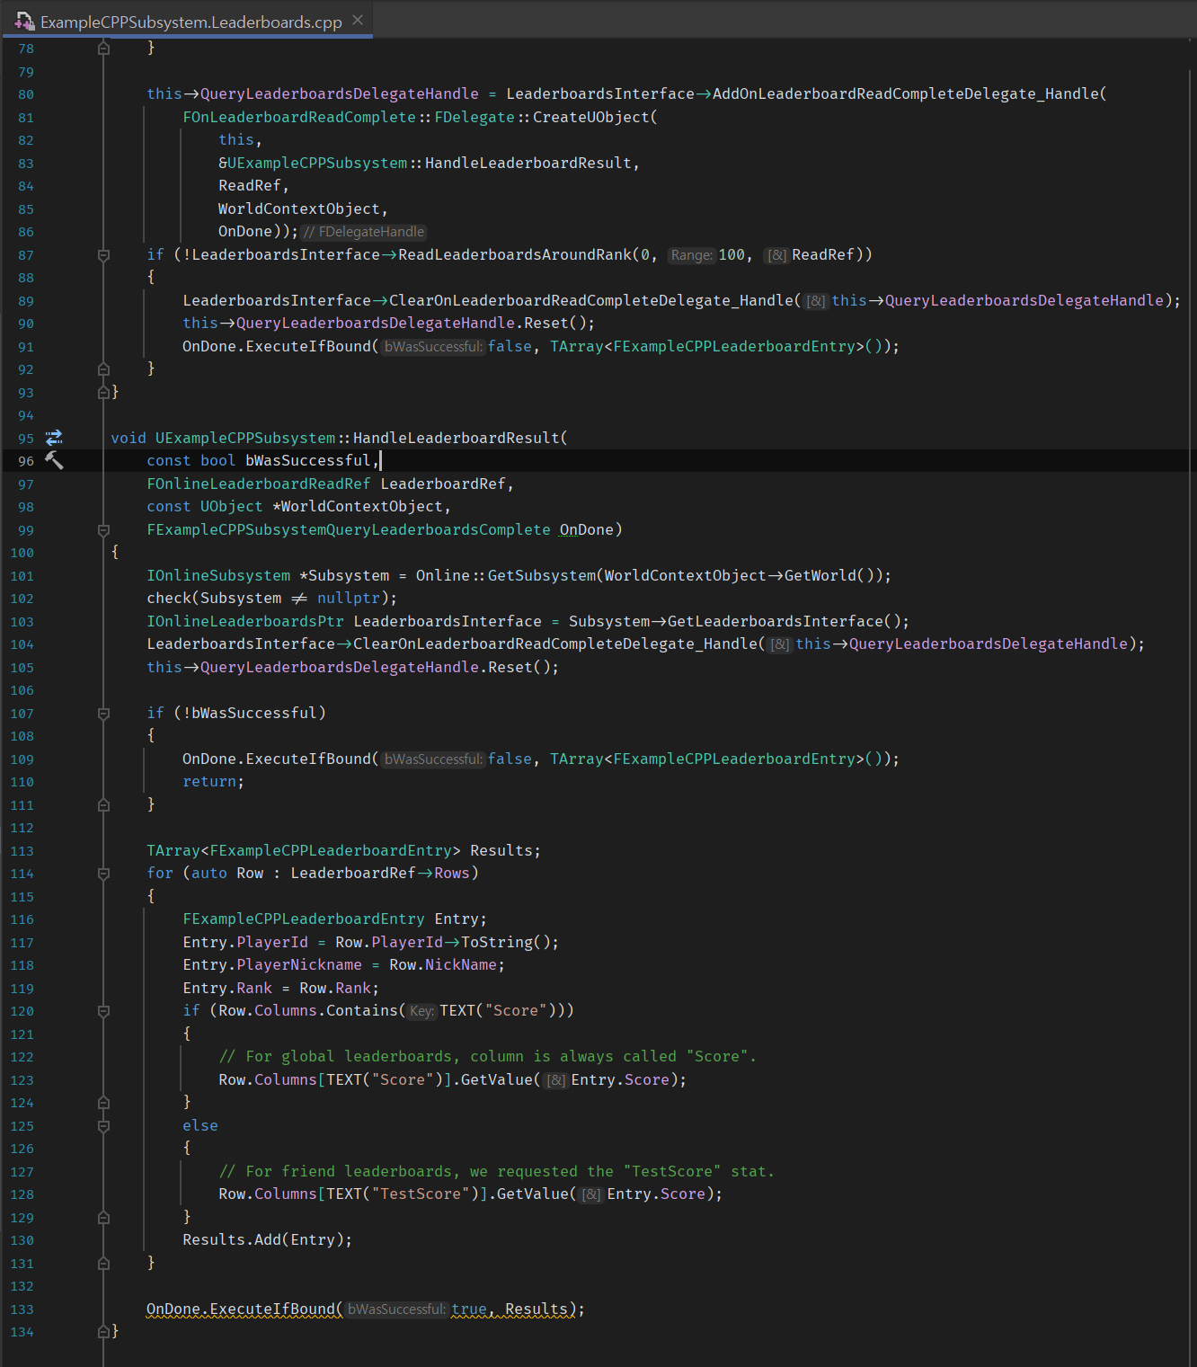Click the return keyword on line 110

click(x=208, y=782)
